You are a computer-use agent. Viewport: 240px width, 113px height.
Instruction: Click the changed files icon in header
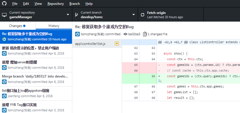[145, 34]
